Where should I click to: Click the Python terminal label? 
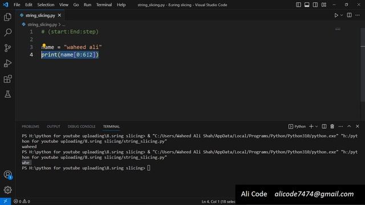297,126
